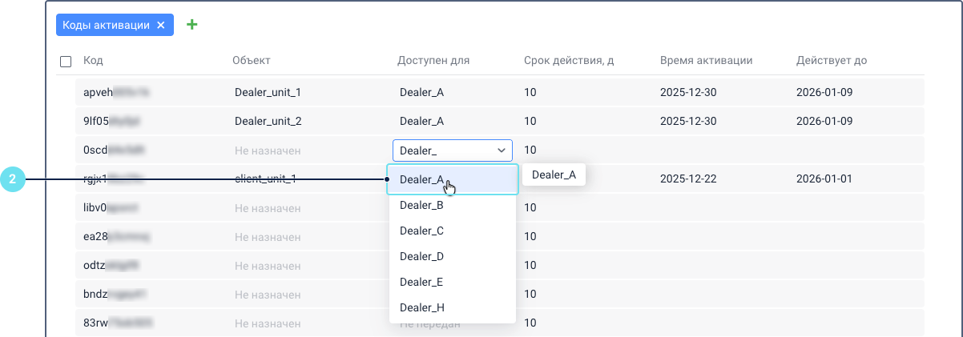Click the Действует до column header
The image size is (963, 337).
[x=831, y=60]
